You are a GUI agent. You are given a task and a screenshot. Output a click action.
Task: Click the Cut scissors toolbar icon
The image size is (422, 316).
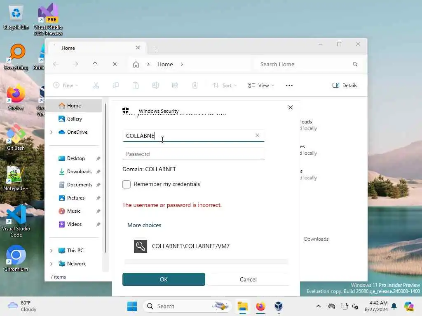pyautogui.click(x=96, y=86)
